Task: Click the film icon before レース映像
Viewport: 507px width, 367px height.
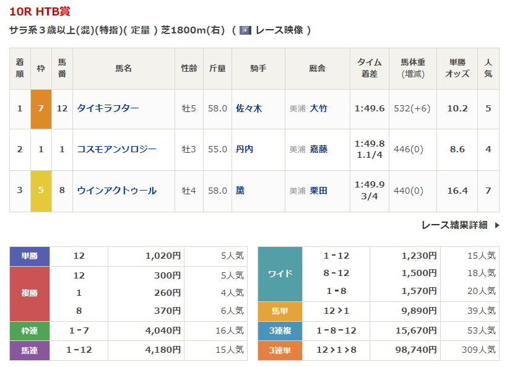Action: tap(245, 30)
